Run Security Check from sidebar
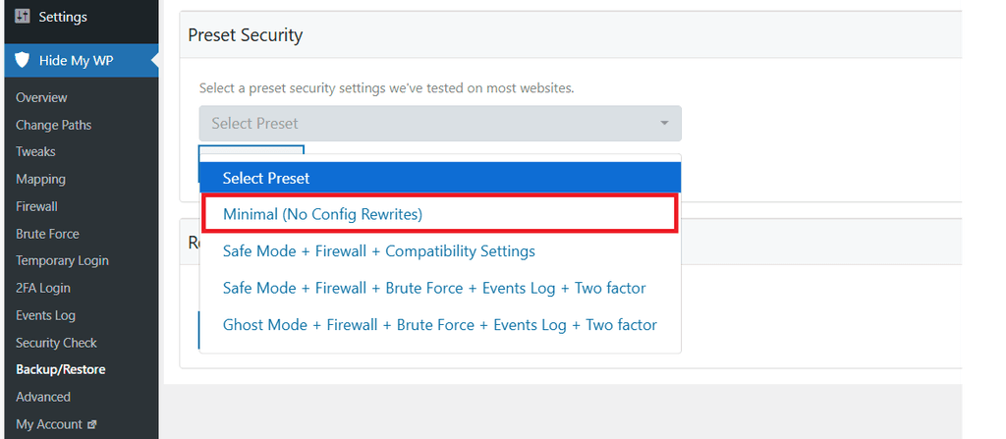This screenshot has width=1006, height=439. [x=56, y=343]
